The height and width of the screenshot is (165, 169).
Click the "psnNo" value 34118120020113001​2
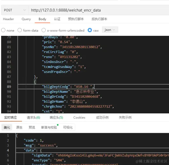coord(80,47)
